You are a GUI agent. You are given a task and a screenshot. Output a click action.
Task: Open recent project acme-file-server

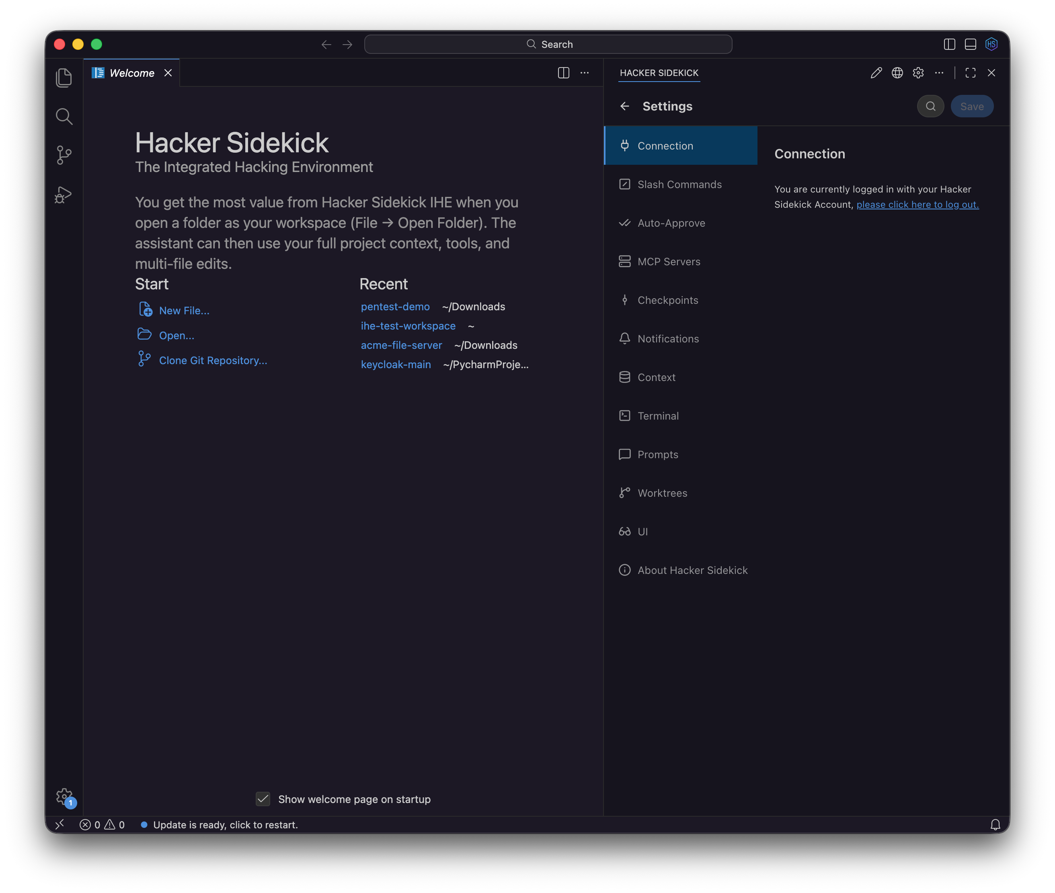[401, 345]
